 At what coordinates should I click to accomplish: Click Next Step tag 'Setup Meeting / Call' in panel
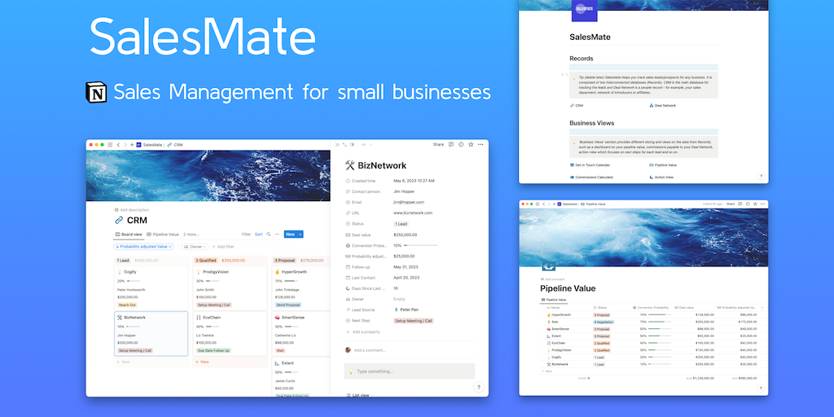click(x=413, y=321)
